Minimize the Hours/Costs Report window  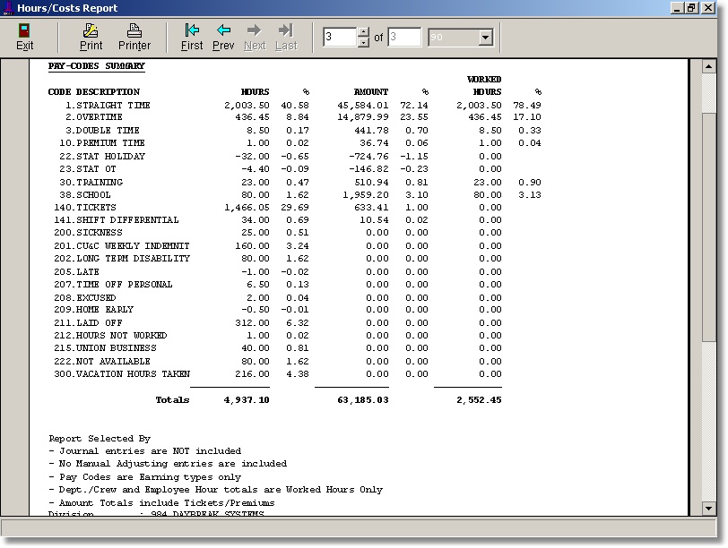click(677, 8)
